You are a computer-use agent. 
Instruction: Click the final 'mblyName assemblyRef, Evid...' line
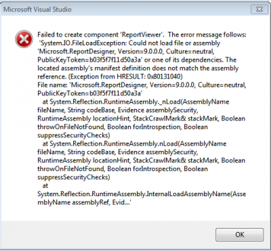coord(85,202)
